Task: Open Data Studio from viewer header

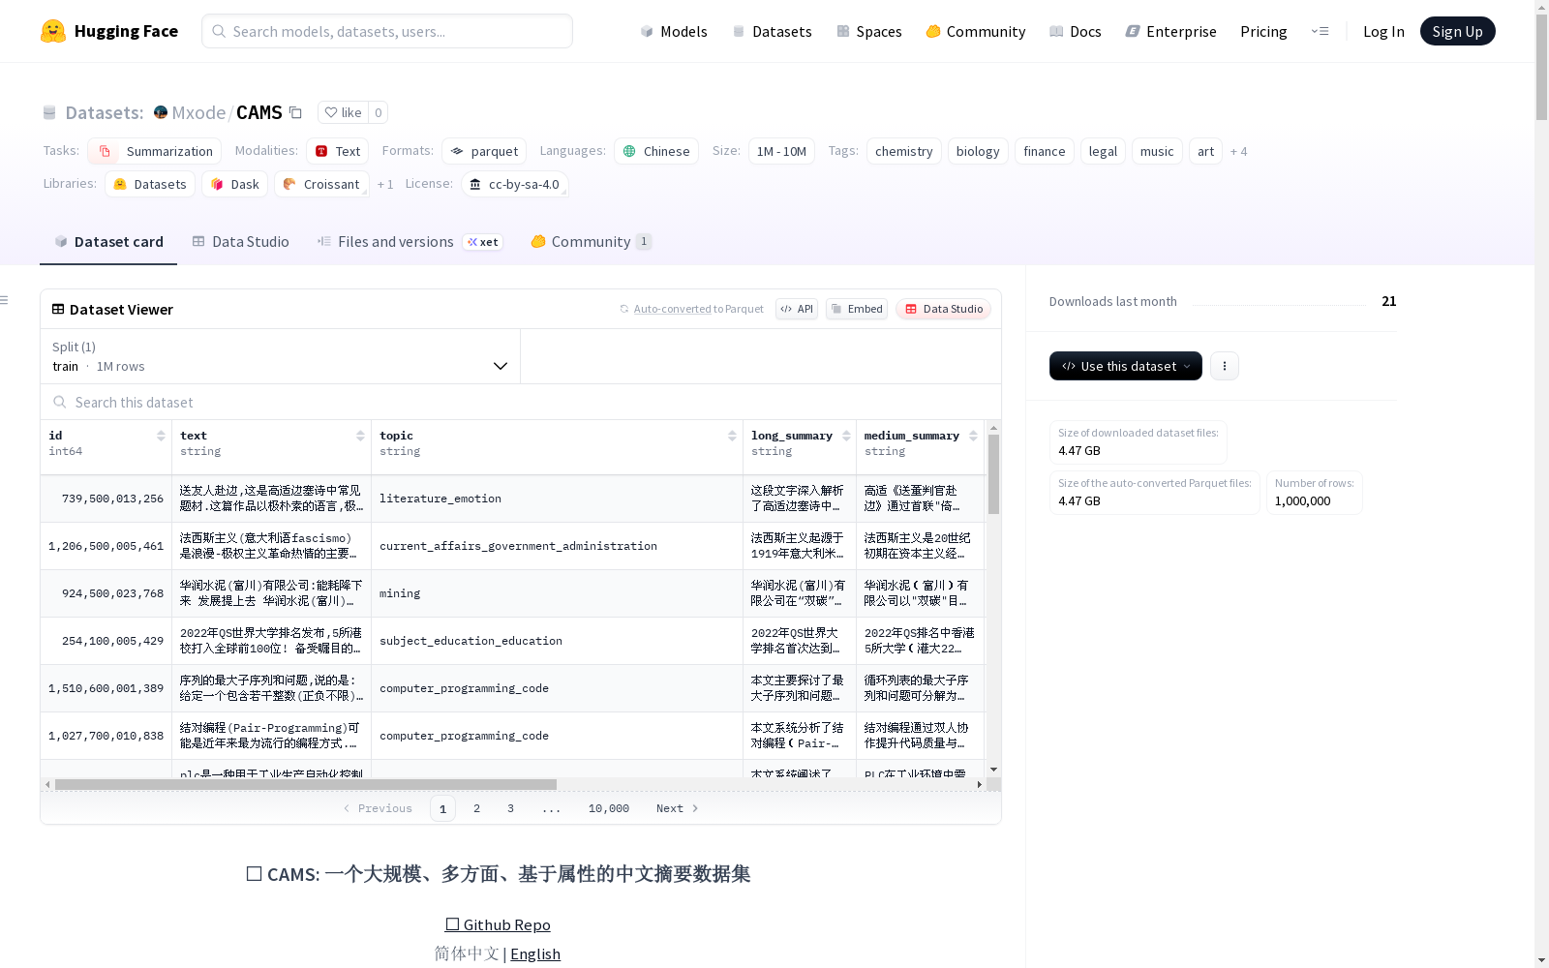Action: pos(944,309)
